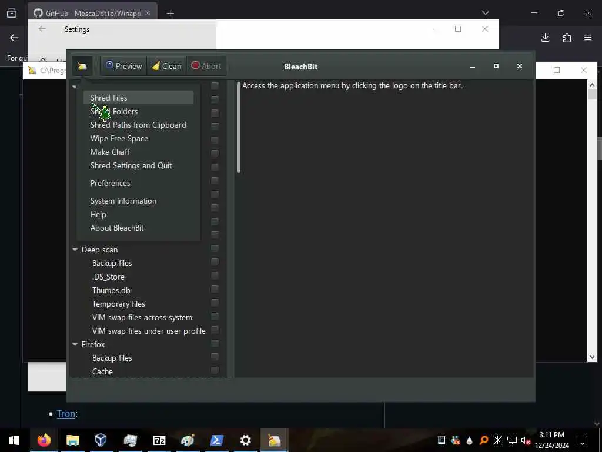602x452 pixels.
Task: Toggle VIM swap files across system checkbox
Action: pyautogui.click(x=215, y=316)
